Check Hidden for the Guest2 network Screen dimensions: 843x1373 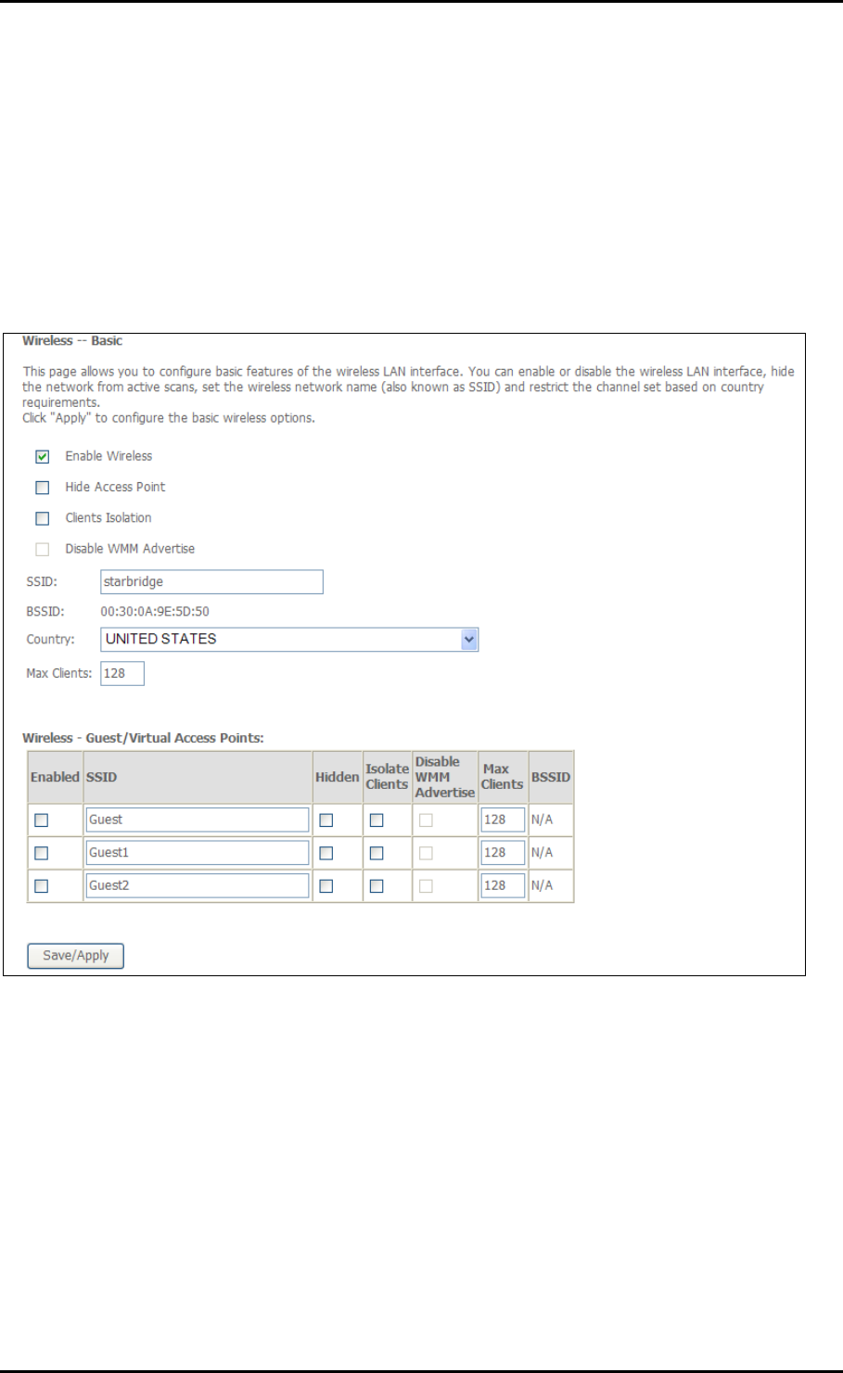326,886
